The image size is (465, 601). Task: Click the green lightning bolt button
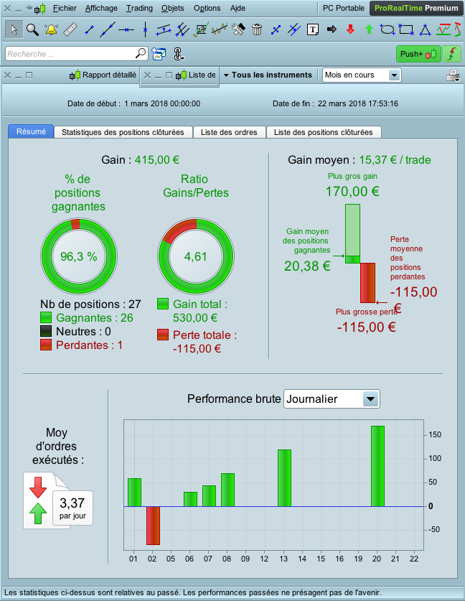click(452, 54)
